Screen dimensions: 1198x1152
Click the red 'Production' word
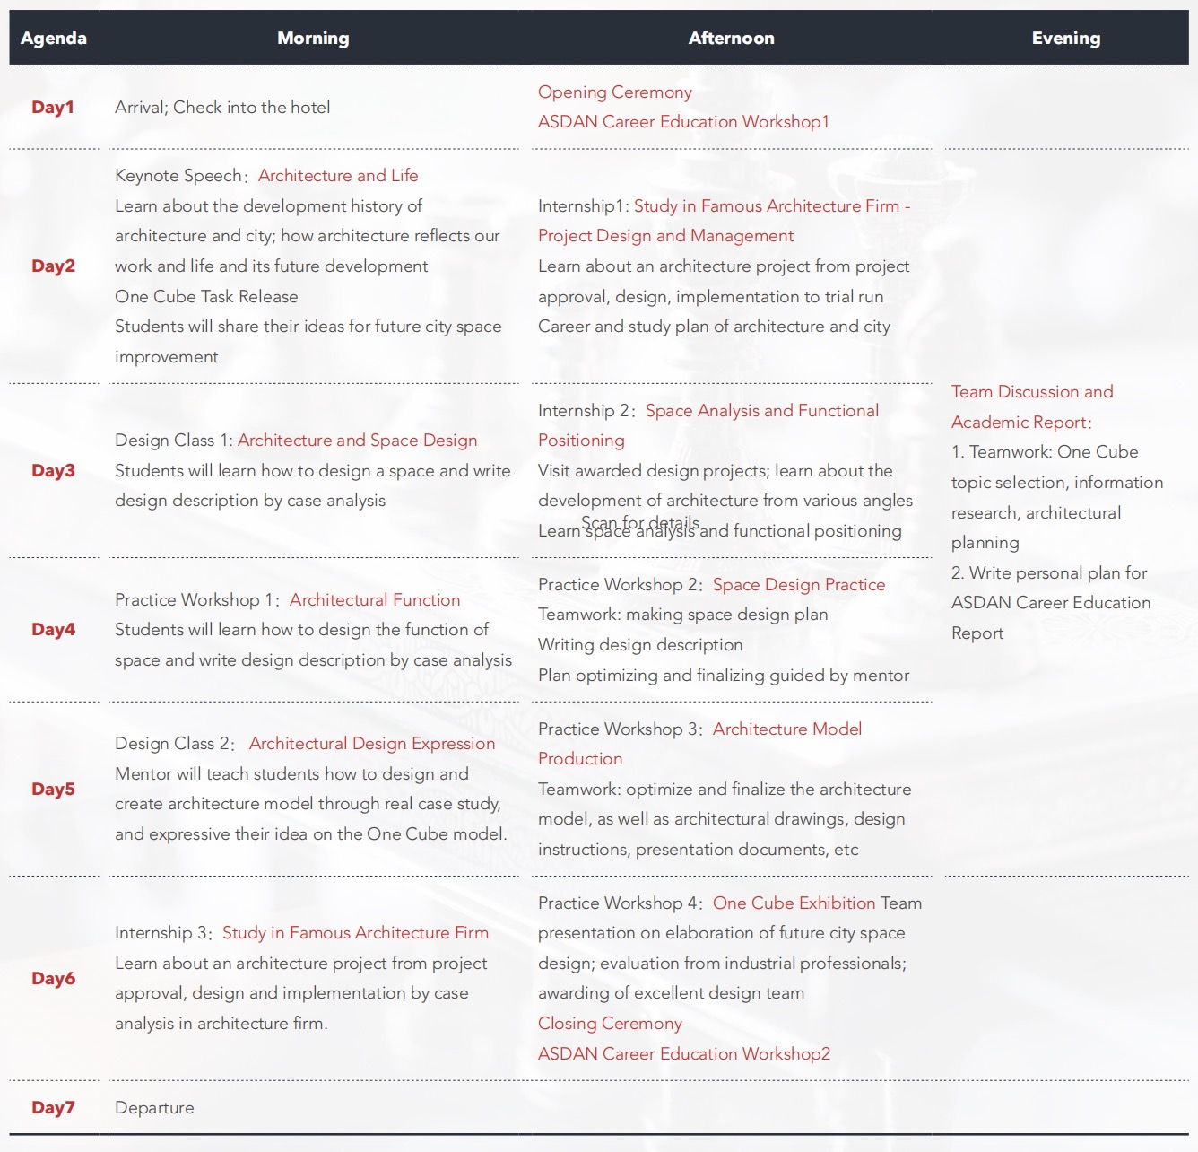tap(580, 759)
